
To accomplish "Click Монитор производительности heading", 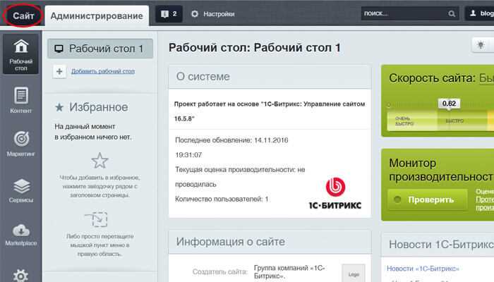I will click(x=441, y=170).
